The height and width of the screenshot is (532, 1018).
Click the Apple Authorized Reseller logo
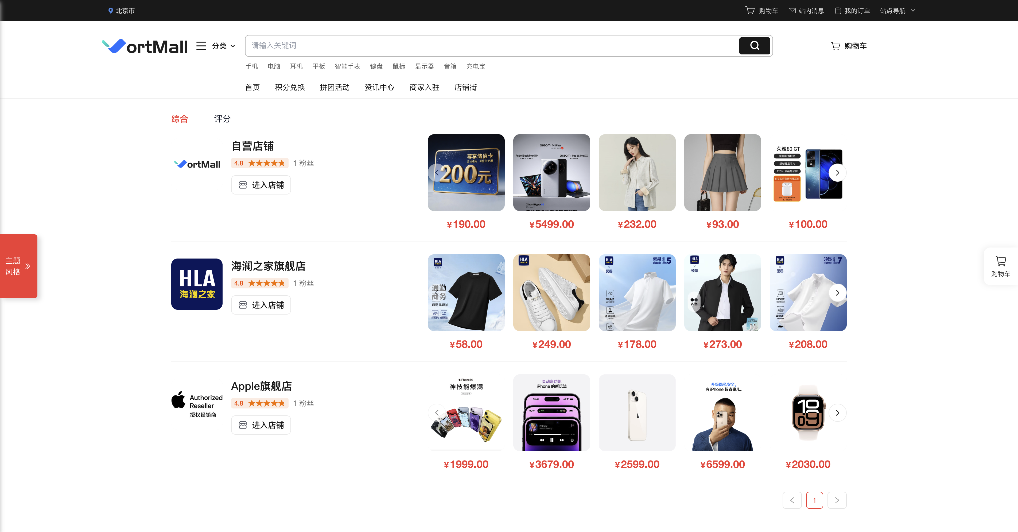pyautogui.click(x=197, y=404)
